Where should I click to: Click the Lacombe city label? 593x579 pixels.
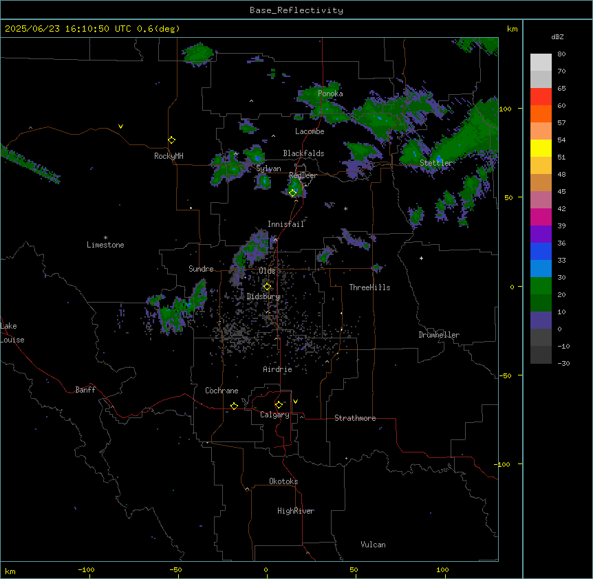pos(310,131)
